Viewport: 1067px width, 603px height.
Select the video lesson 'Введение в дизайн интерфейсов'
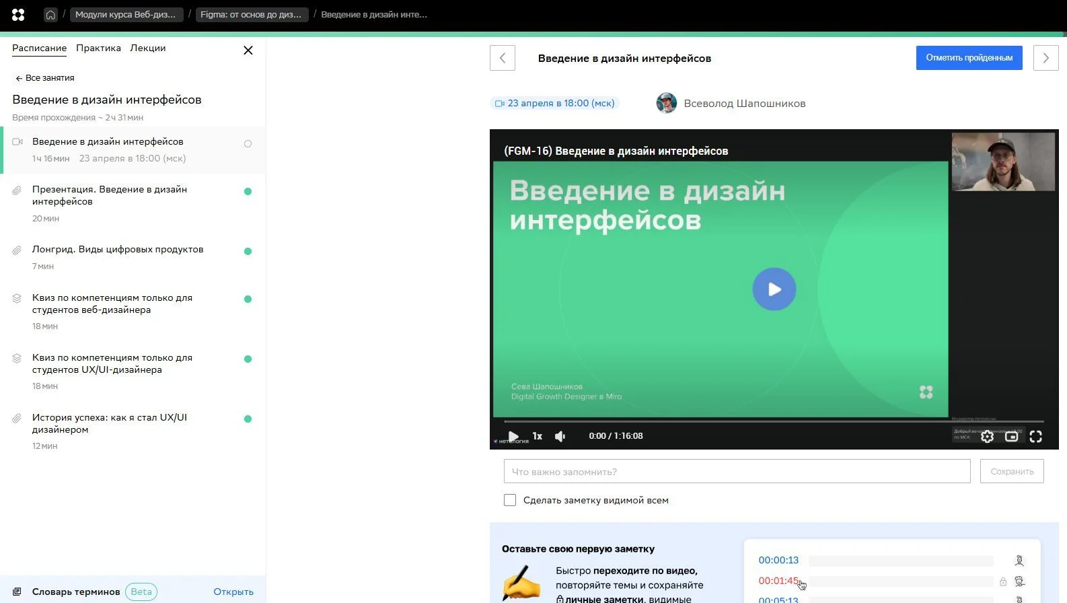pos(133,149)
